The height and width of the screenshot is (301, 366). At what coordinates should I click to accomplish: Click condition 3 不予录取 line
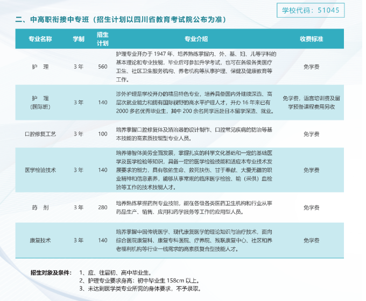click(140, 289)
